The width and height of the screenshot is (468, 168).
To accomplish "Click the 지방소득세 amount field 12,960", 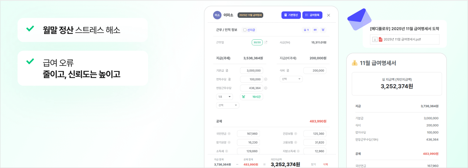I will pyautogui.click(x=315, y=151).
